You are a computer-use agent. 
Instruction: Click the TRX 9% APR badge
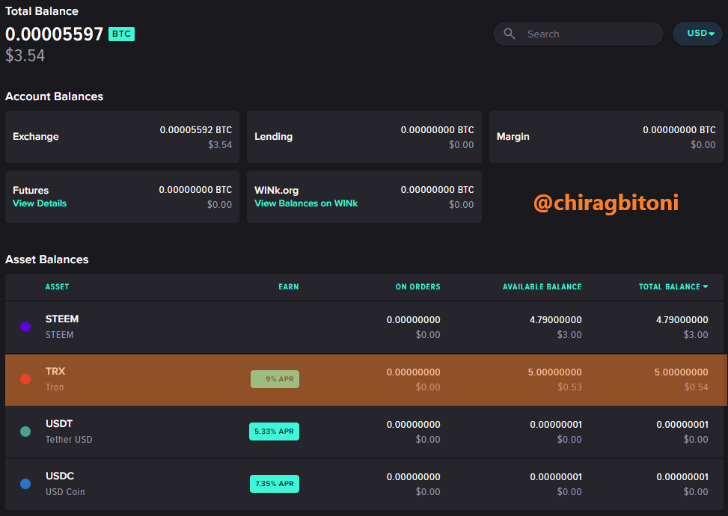275,379
